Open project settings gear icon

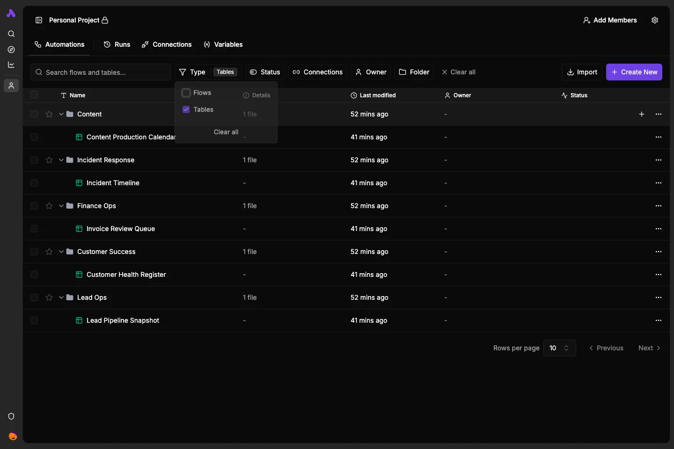pos(655,20)
